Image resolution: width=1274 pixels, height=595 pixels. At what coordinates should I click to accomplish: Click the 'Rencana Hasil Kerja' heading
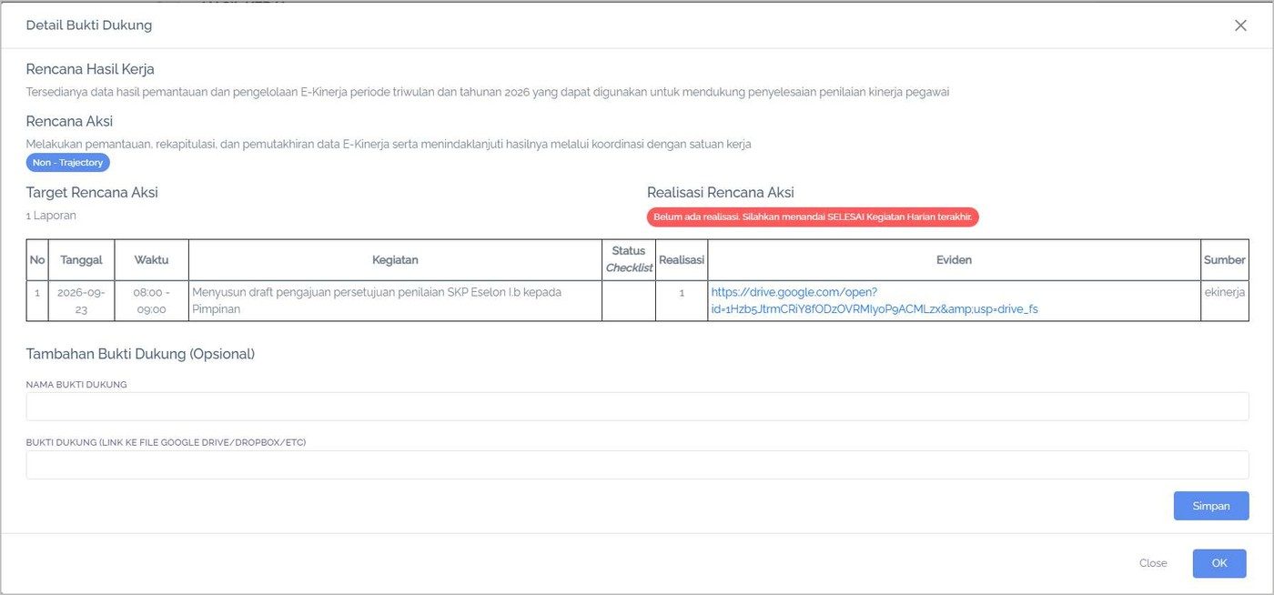(90, 69)
